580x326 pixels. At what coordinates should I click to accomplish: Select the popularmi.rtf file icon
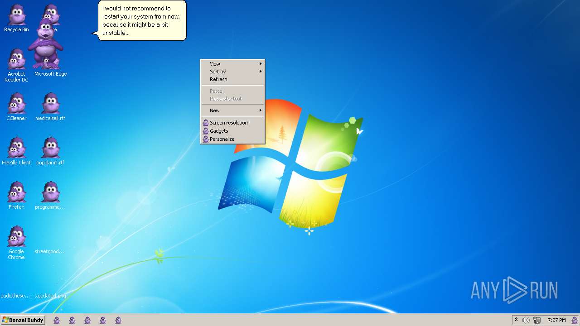point(50,151)
